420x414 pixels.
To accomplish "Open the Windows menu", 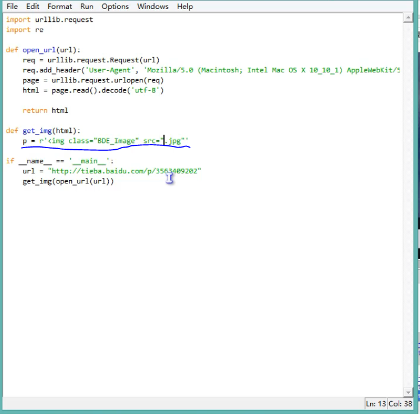I will (153, 6).
